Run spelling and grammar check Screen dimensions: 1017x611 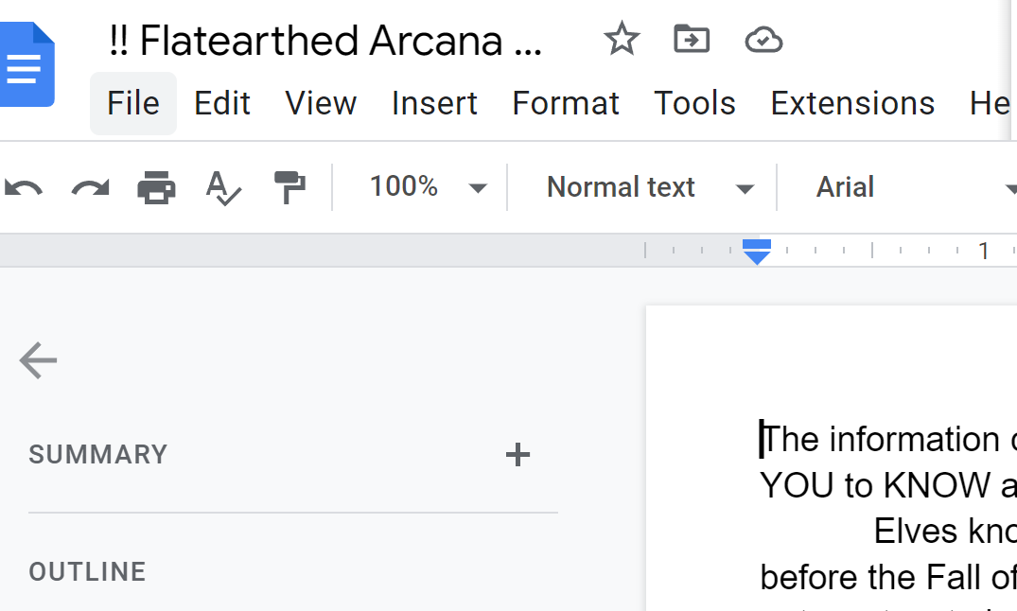click(223, 188)
